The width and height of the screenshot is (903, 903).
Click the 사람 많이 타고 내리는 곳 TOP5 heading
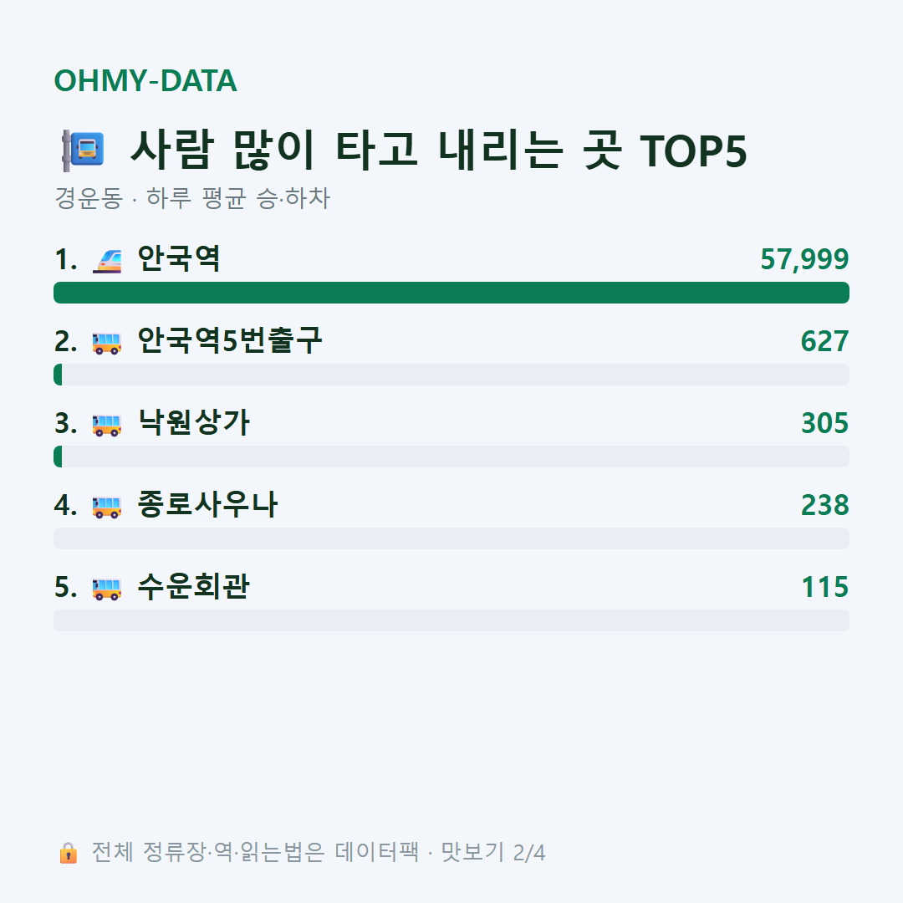(x=439, y=150)
